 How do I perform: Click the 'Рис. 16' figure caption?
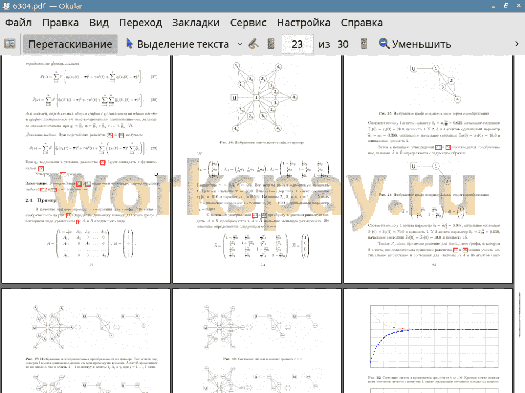coord(434,194)
